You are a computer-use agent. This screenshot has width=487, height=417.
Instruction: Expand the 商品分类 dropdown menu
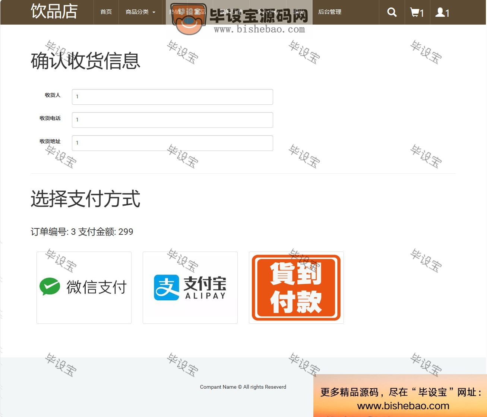click(140, 12)
